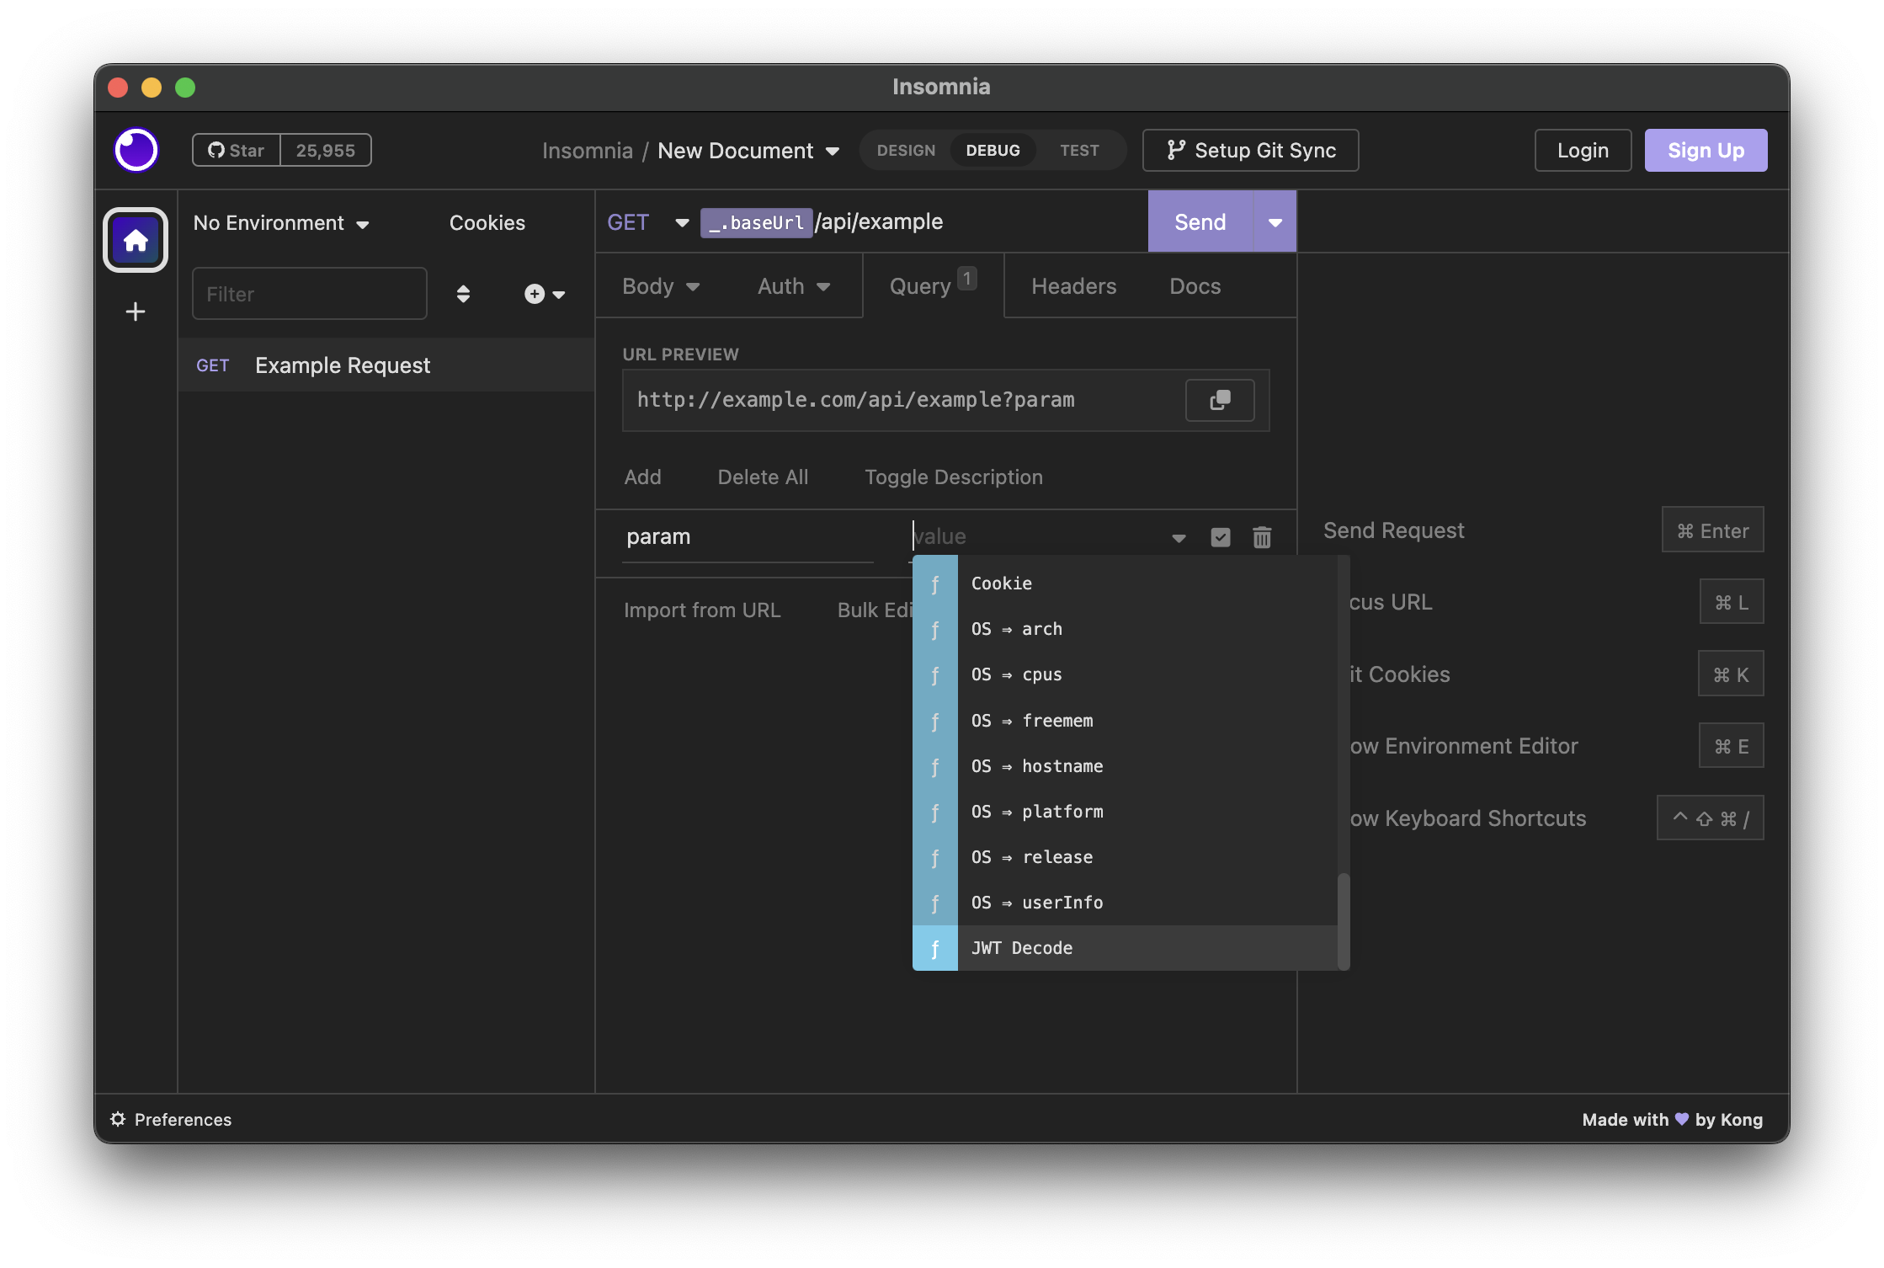The image size is (1884, 1268).
Task: Click the plus icon below home
Action: (x=136, y=312)
